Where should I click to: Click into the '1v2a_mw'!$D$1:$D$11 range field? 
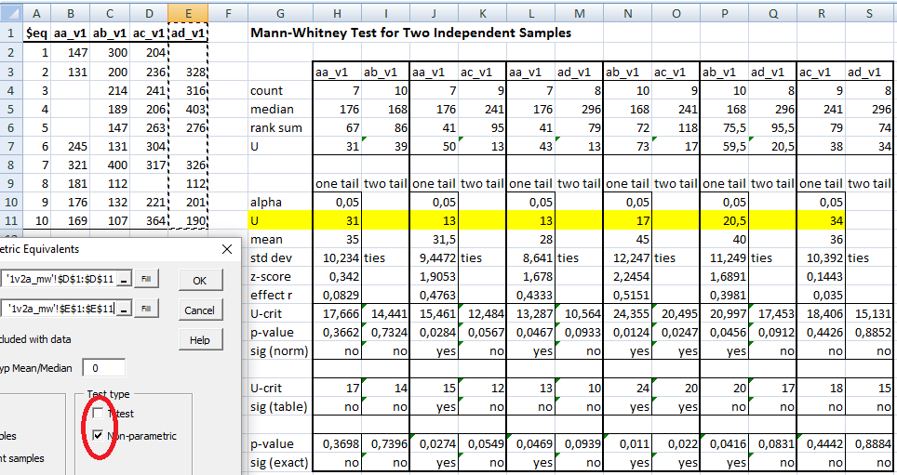pyautogui.click(x=60, y=279)
